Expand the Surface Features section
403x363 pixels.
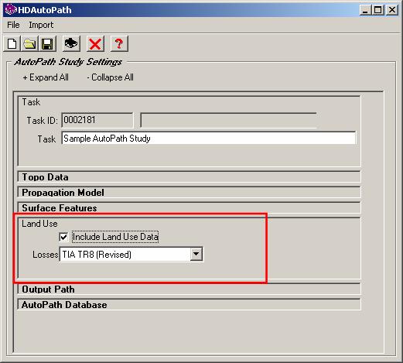(x=189, y=208)
